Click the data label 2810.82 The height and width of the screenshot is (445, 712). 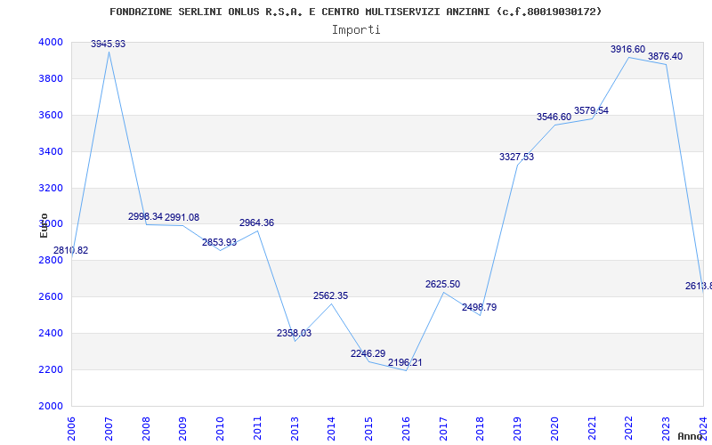[x=71, y=250]
